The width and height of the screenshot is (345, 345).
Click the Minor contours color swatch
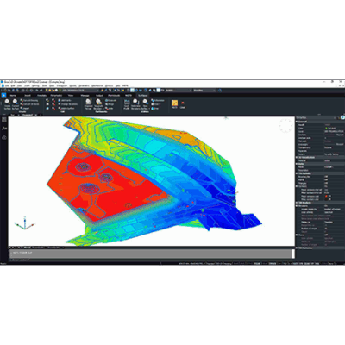click(326, 199)
